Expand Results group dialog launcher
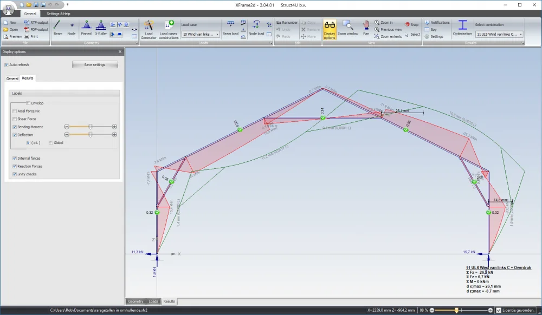The width and height of the screenshot is (542, 315). (x=522, y=43)
